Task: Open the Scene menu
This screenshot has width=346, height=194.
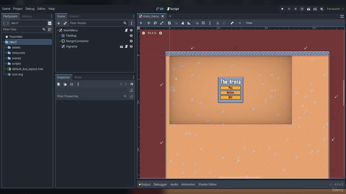Action: pyautogui.click(x=6, y=9)
